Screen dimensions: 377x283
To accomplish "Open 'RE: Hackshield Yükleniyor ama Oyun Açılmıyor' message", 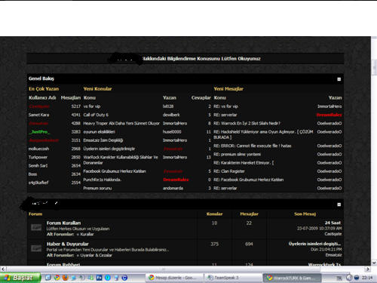I will point(263,134).
